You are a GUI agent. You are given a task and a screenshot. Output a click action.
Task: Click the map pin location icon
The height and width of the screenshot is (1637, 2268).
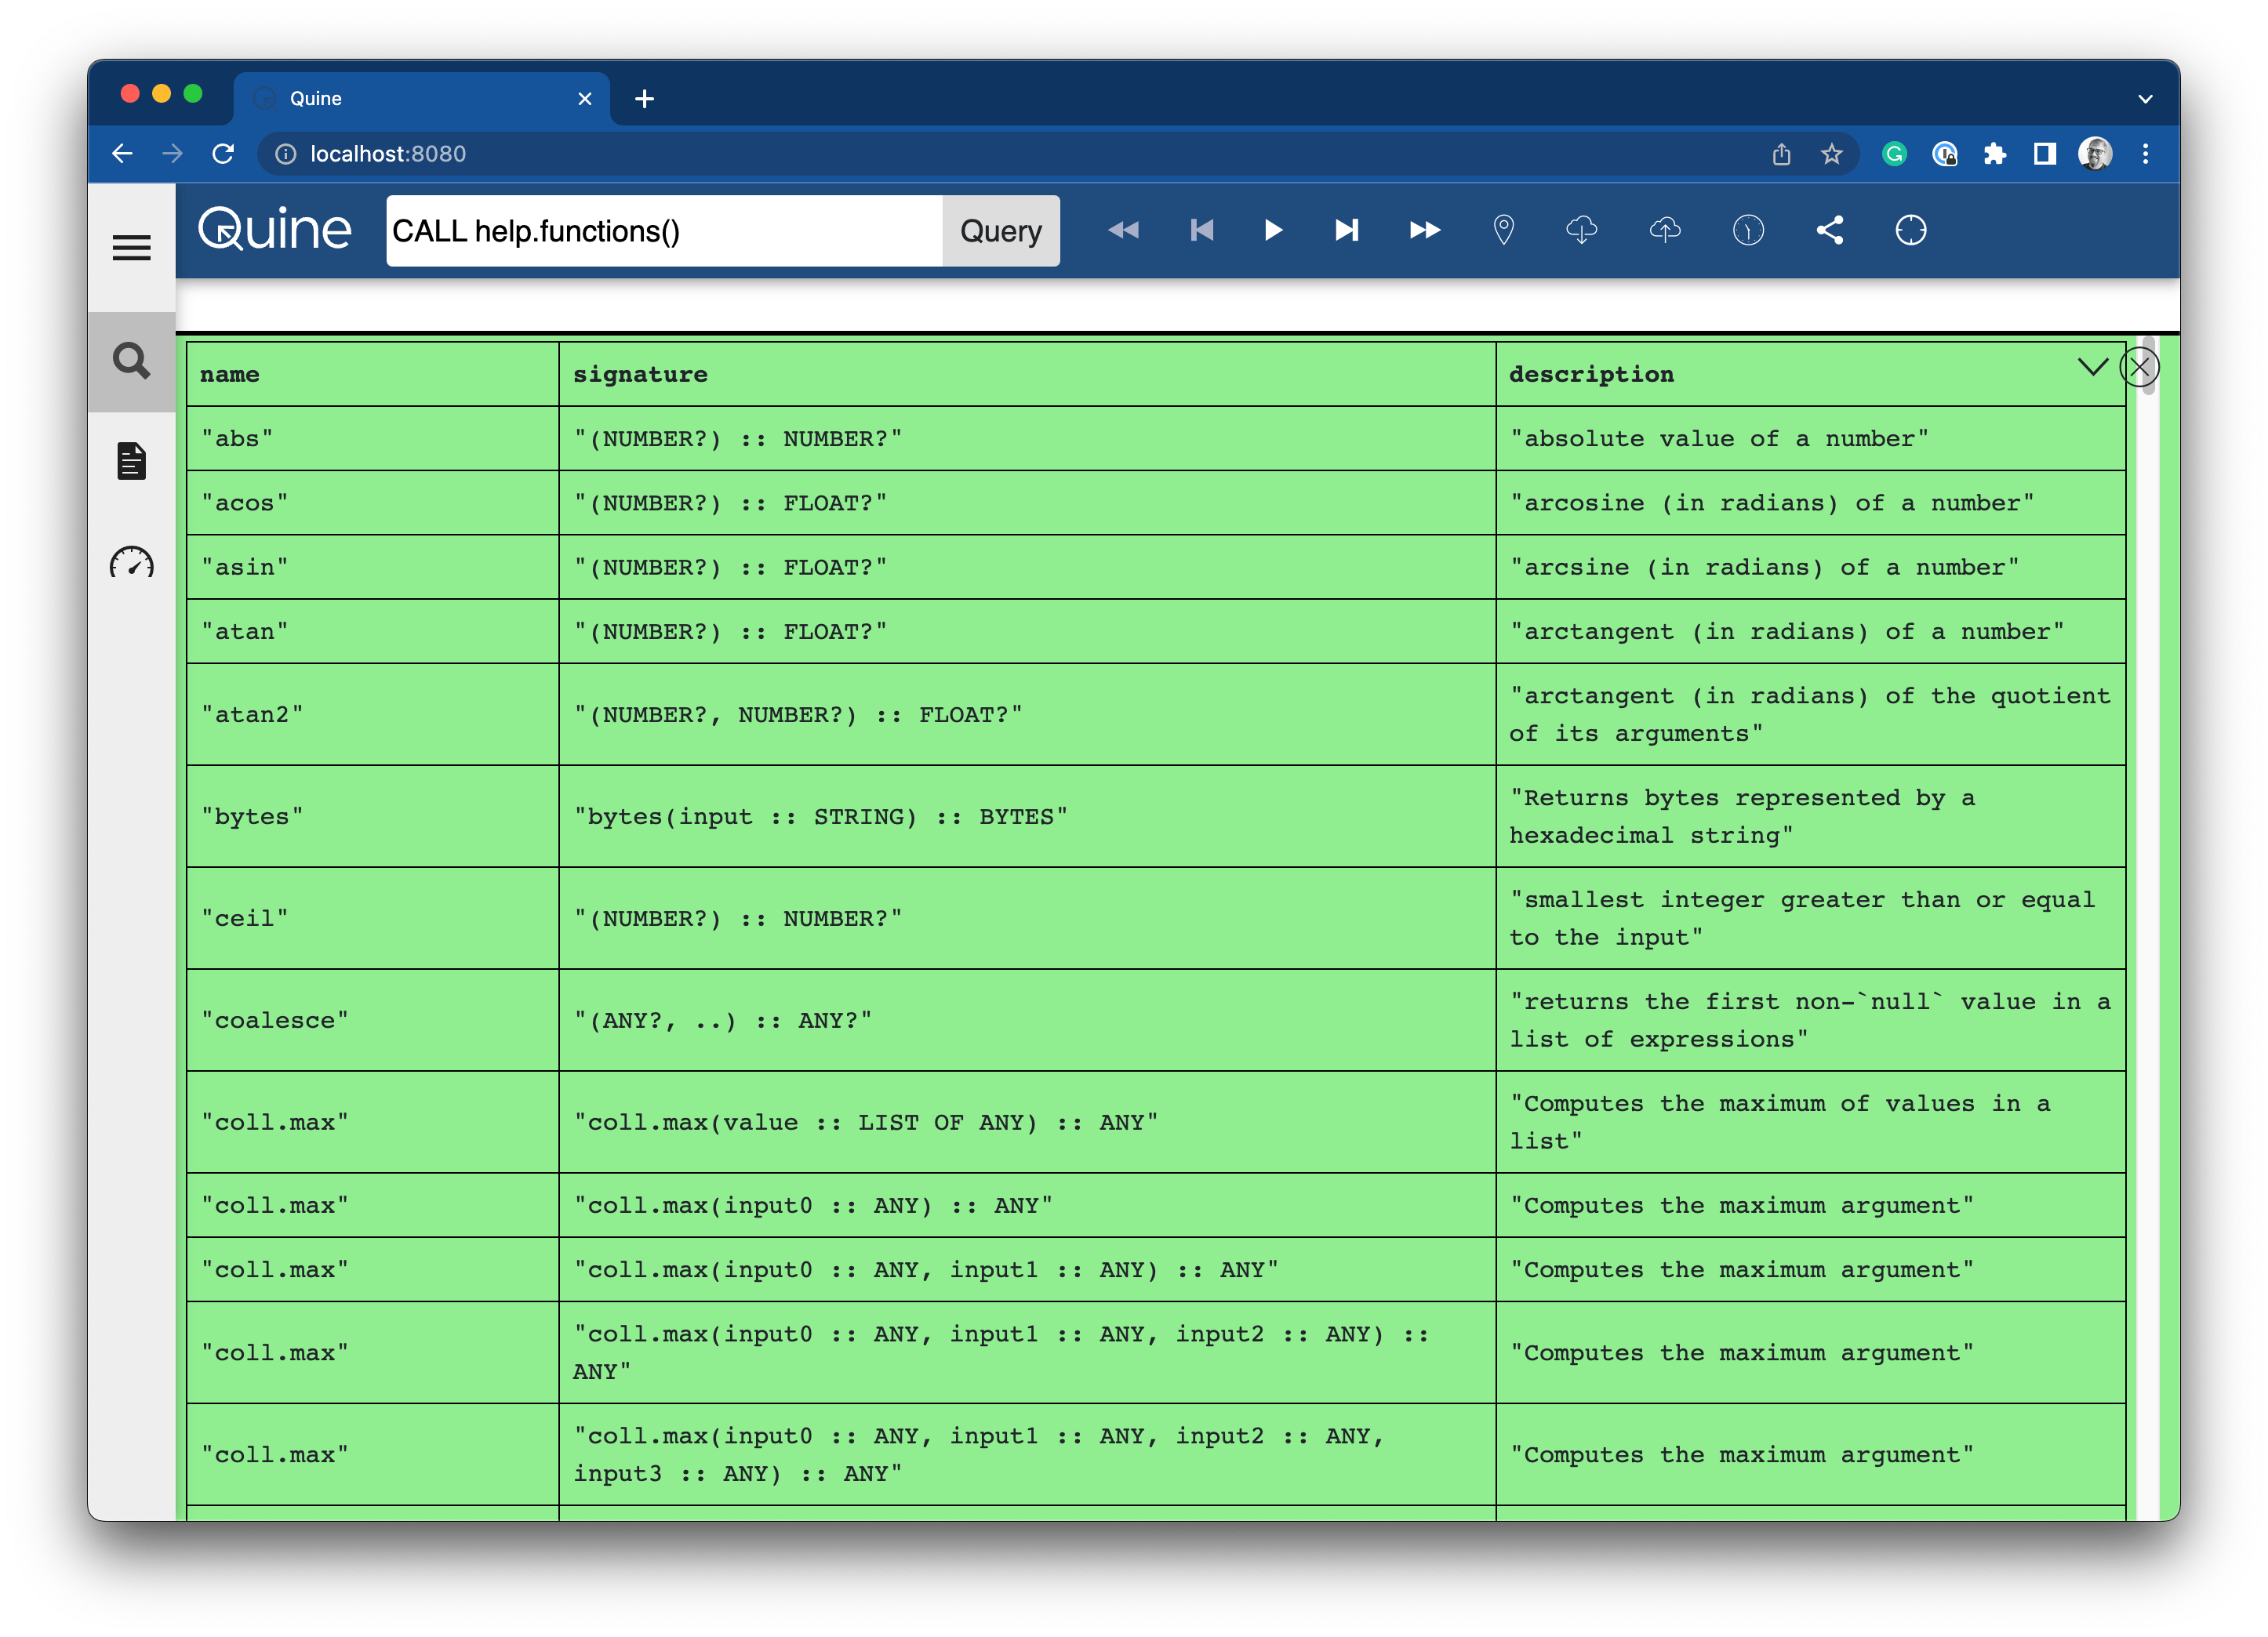point(1503,231)
